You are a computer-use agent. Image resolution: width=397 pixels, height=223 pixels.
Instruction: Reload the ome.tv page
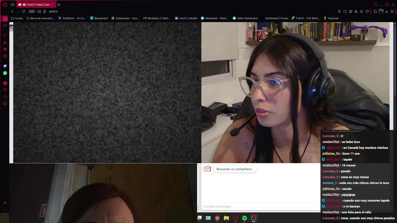23,11
